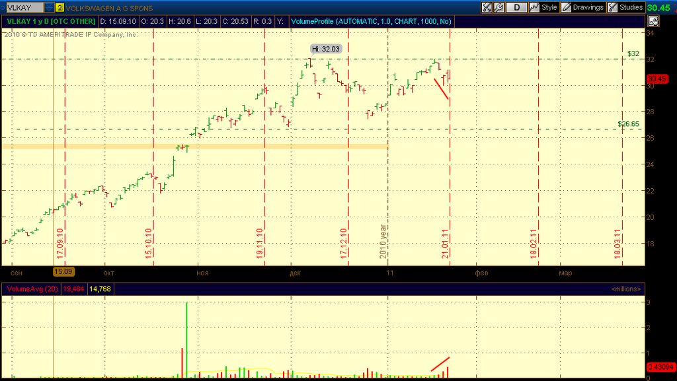Click the red 19,484 volume value
The height and width of the screenshot is (381, 677).
coord(73,289)
